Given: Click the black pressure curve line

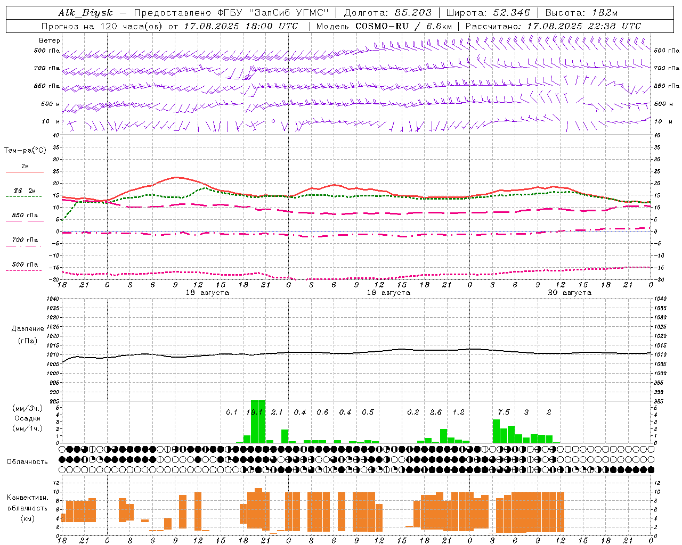Looking at the screenshot, I should 357,352.
